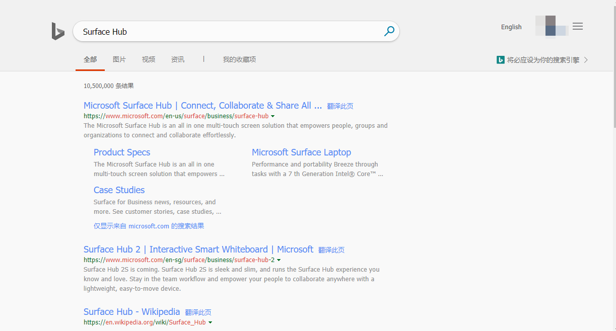This screenshot has width=616, height=331.
Task: Click 仅显示来自 microsoft.com 的搜索结果
Action: 149,226
